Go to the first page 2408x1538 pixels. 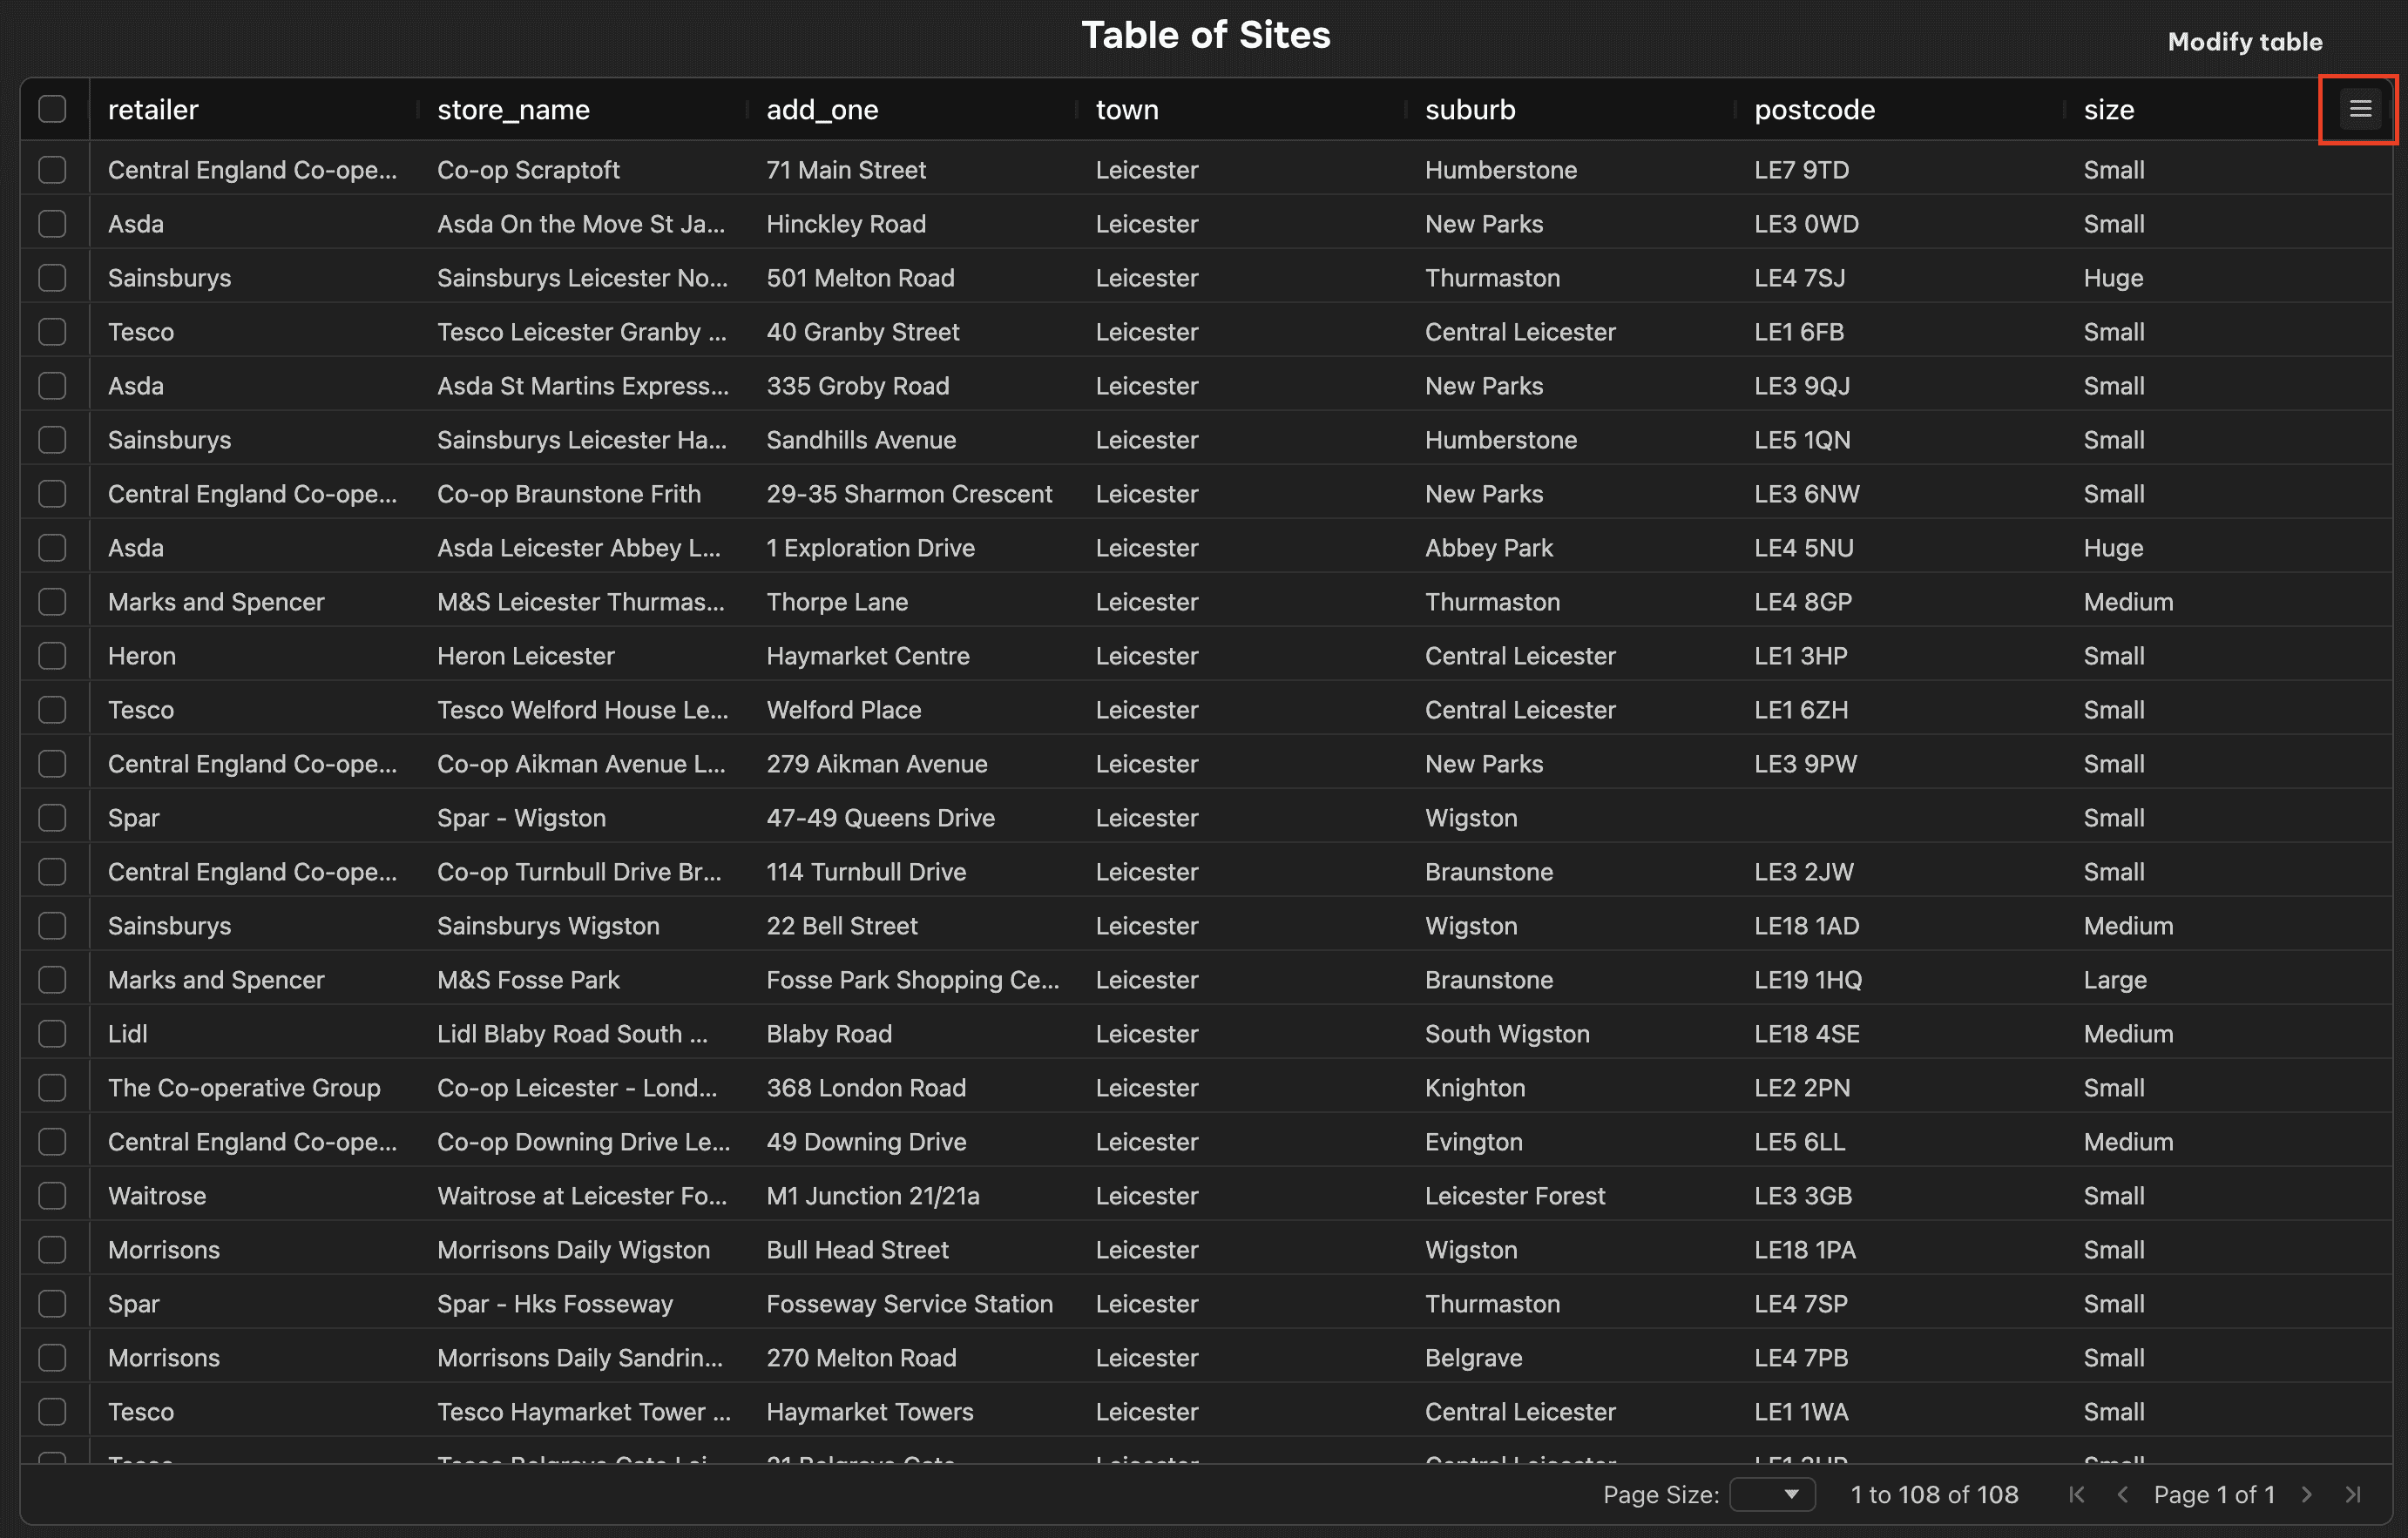click(x=2076, y=1494)
